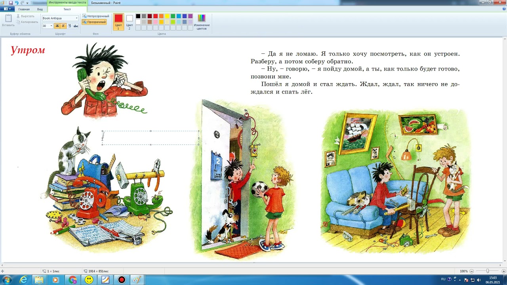Click the 100% zoom level text
This screenshot has width=507, height=285.
pyautogui.click(x=464, y=271)
